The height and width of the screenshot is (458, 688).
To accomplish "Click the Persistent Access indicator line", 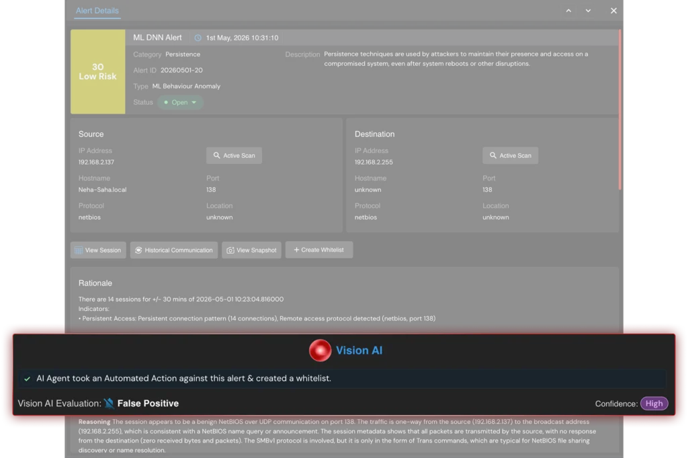I will click(x=257, y=318).
